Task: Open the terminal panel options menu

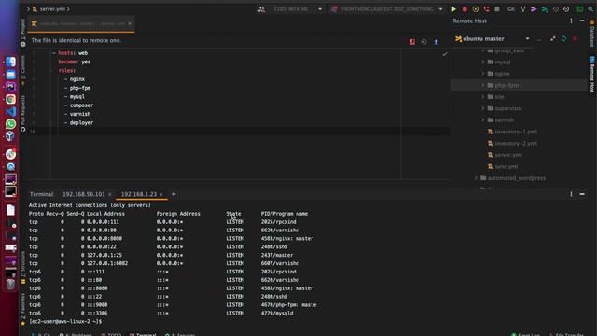Action: pyautogui.click(x=571, y=194)
